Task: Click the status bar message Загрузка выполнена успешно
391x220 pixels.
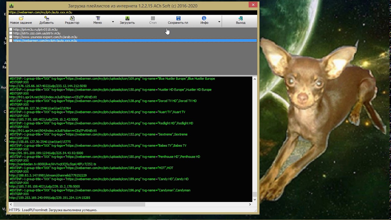Action: click(x=73, y=210)
